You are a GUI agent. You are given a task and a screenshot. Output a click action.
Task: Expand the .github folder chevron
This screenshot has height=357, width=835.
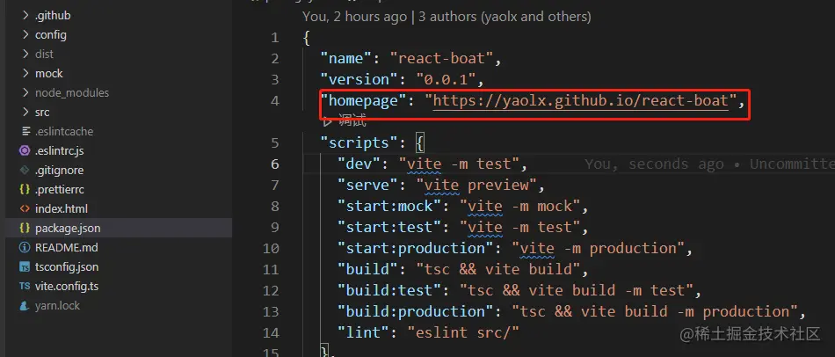[25, 16]
